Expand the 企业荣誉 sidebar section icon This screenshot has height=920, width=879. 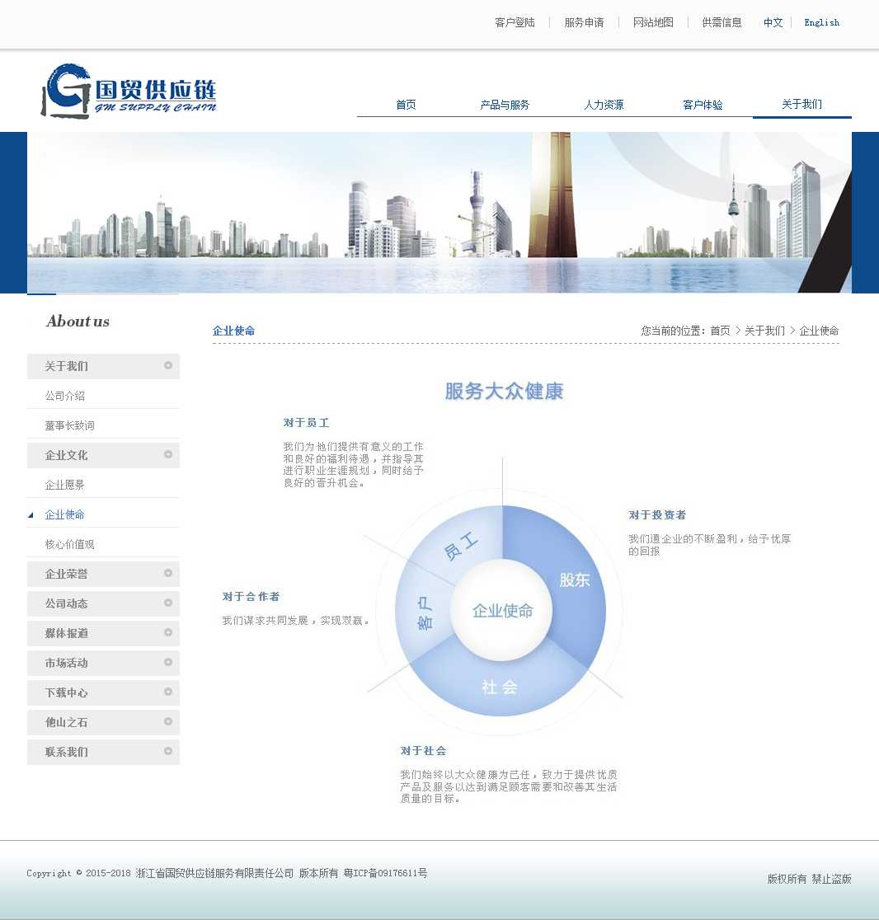pyautogui.click(x=168, y=573)
